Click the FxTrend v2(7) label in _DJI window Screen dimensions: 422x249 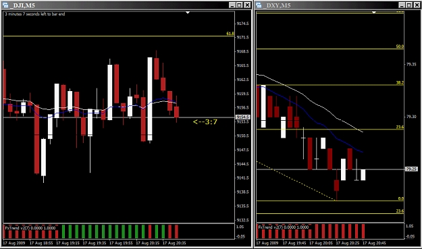click(x=30, y=228)
